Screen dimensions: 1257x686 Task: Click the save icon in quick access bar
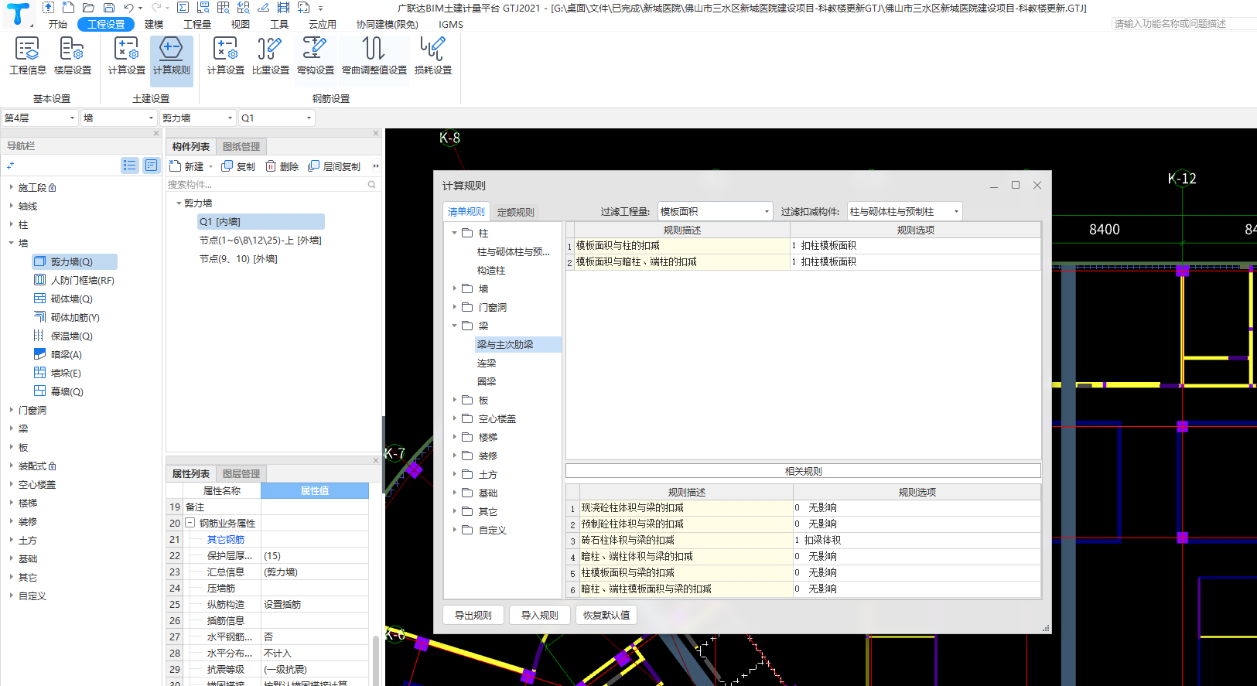pos(108,8)
